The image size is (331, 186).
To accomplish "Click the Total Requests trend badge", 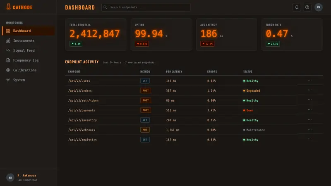I will (x=76, y=44).
